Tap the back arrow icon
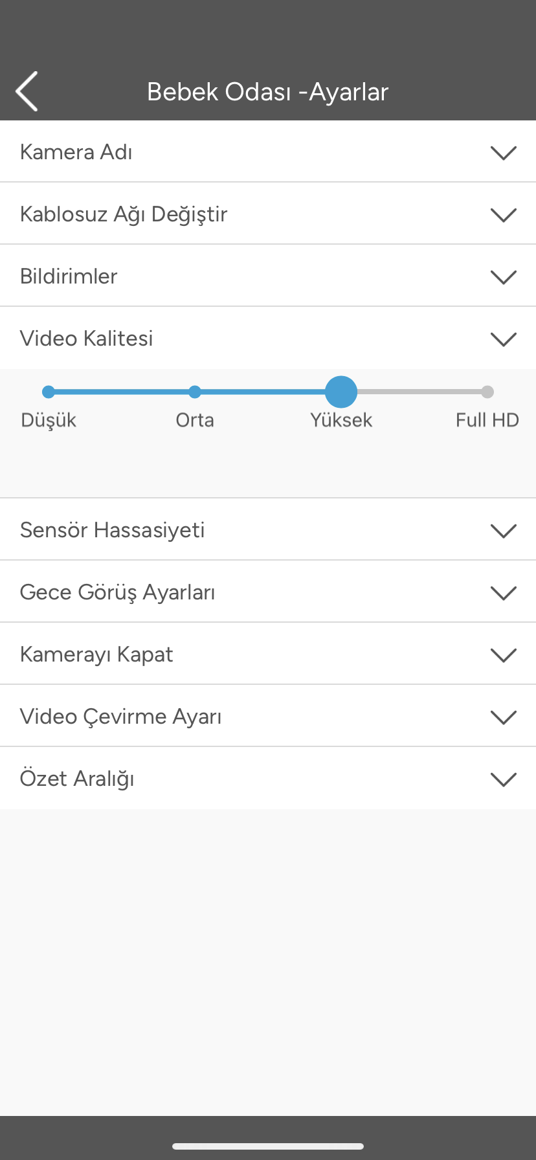The image size is (536, 1160). tap(27, 91)
